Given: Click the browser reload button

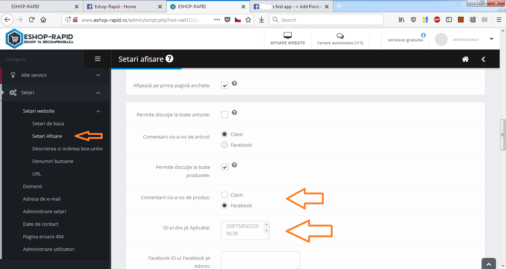Looking at the screenshot, I should [31, 20].
